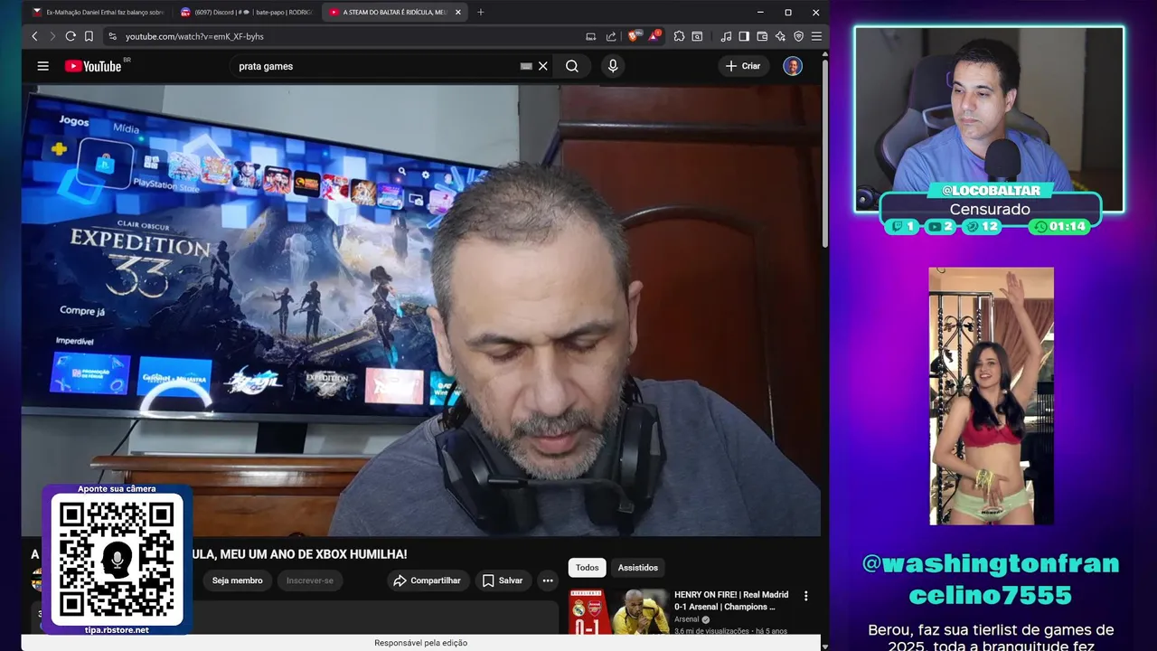Click the Seja membro button
1157x651 pixels.
(237, 580)
